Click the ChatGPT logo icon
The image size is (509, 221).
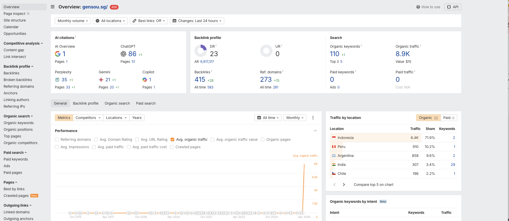click(123, 54)
